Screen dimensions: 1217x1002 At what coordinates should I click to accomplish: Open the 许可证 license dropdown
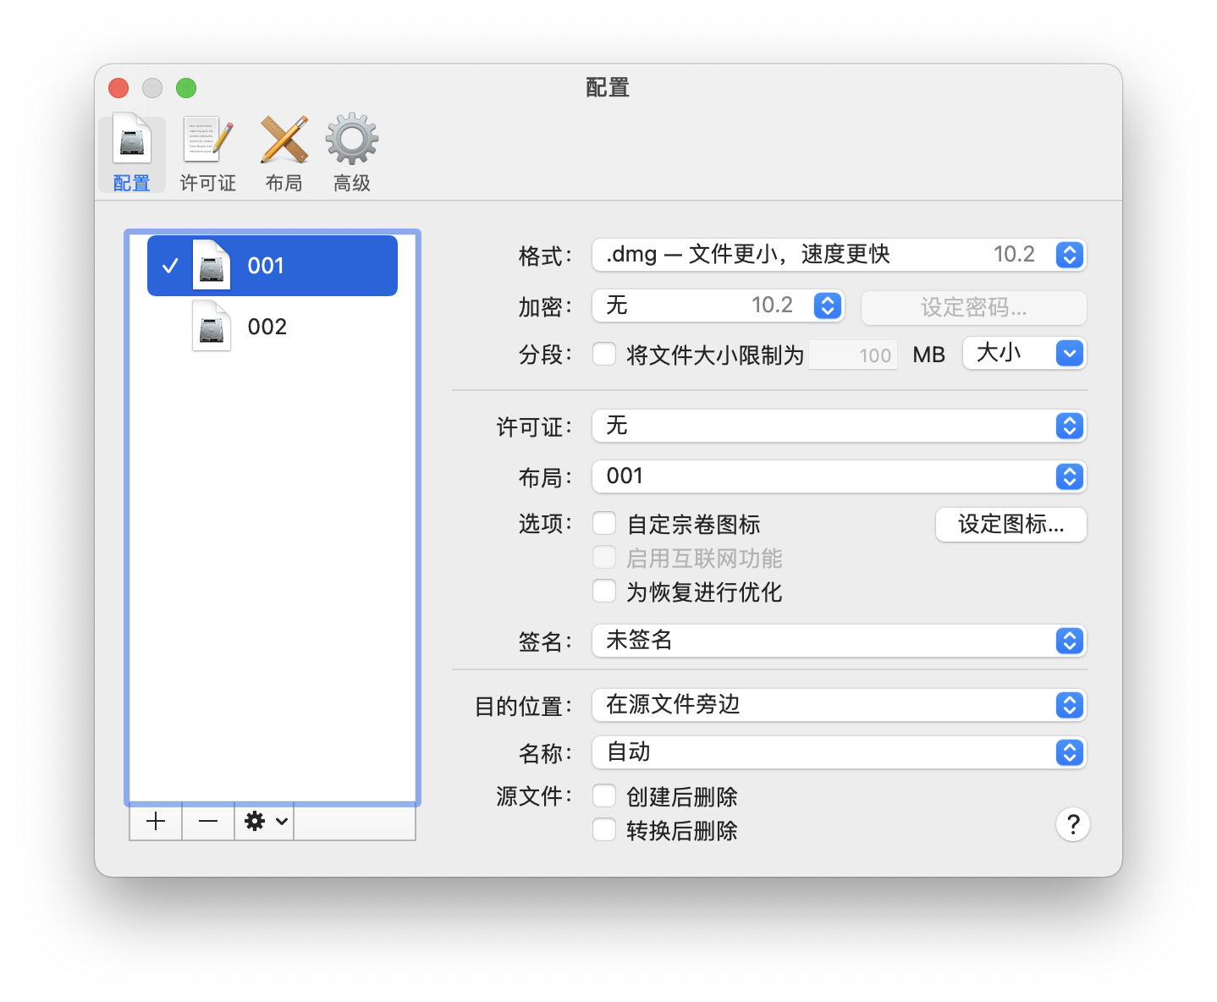(x=839, y=426)
